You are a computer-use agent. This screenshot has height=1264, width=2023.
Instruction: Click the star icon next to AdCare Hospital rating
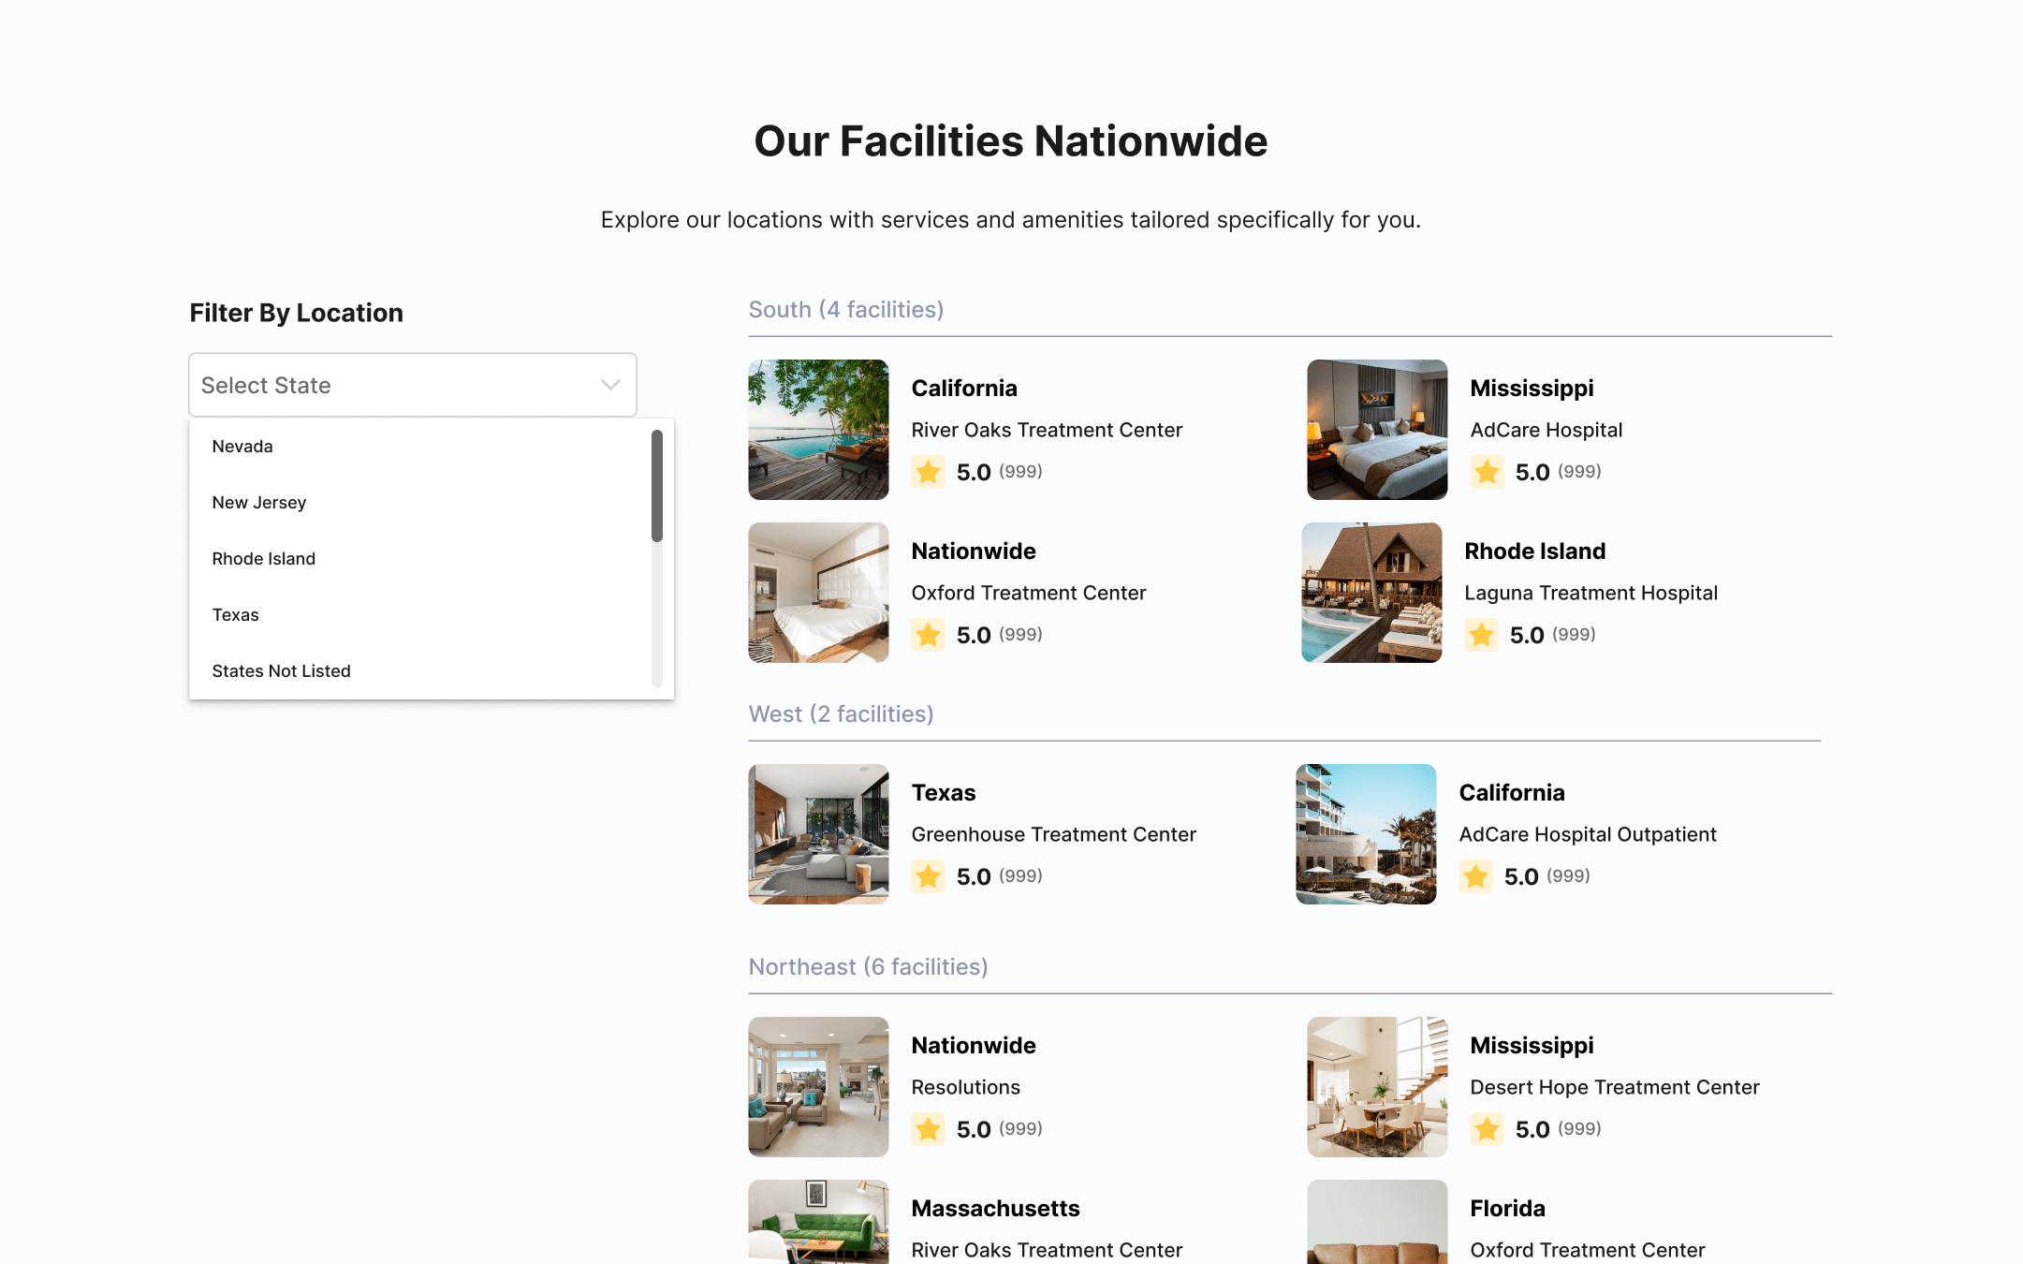coord(1487,472)
